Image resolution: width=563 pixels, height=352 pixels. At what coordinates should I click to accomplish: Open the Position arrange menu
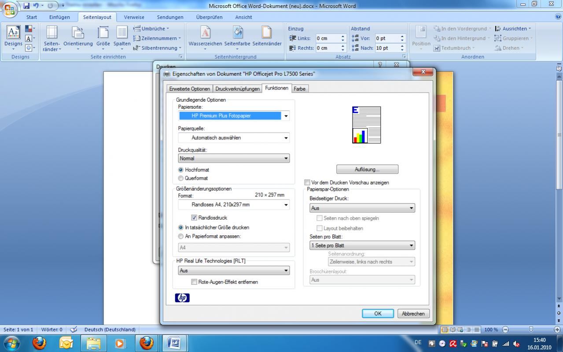(421, 38)
